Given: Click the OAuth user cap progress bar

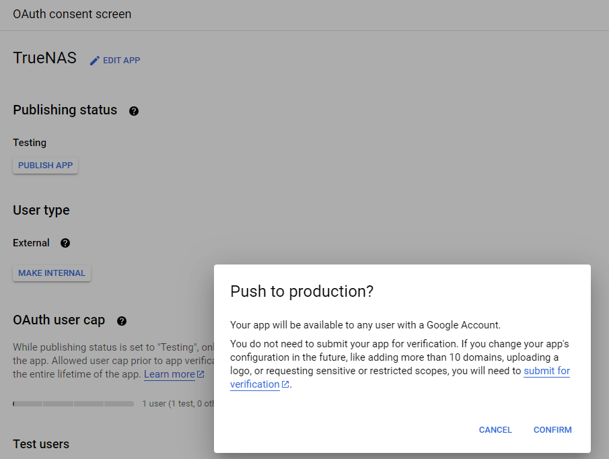Looking at the screenshot, I should click(73, 404).
